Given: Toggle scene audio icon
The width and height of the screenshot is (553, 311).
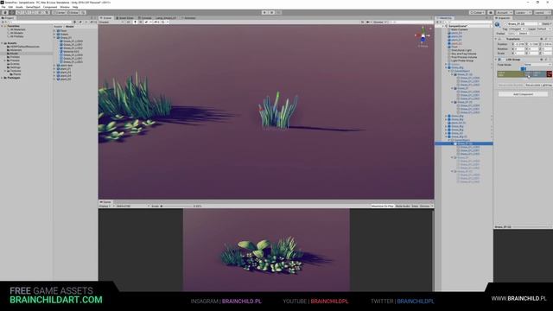Looking at the screenshot, I should 140,22.
